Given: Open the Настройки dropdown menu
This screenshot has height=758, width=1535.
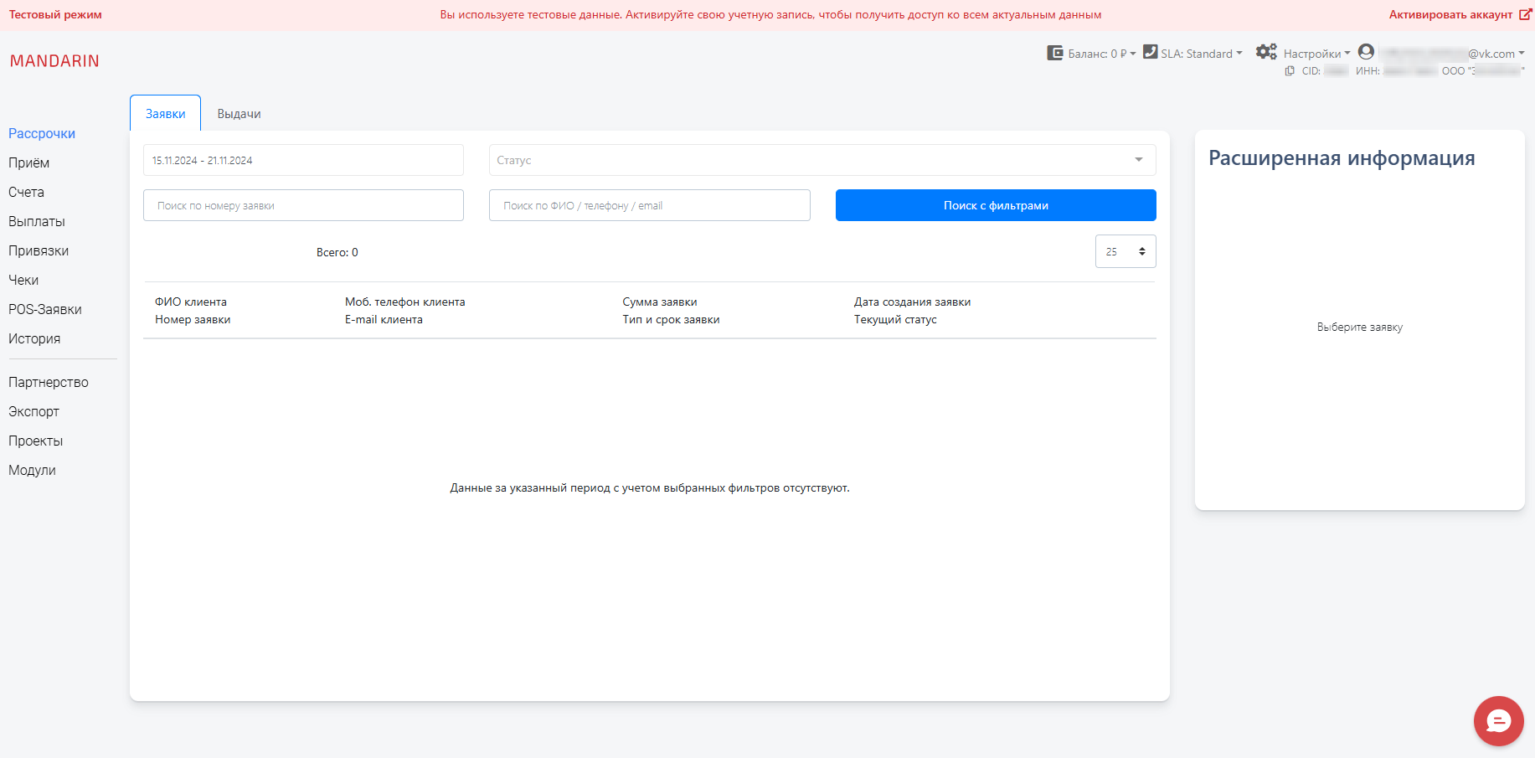Looking at the screenshot, I should pos(1315,53).
